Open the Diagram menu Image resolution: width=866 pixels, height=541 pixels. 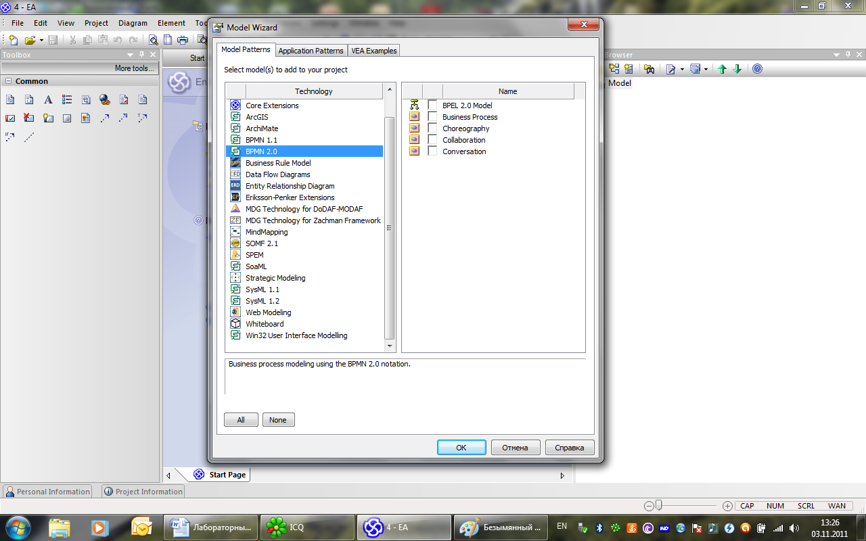coord(133,23)
